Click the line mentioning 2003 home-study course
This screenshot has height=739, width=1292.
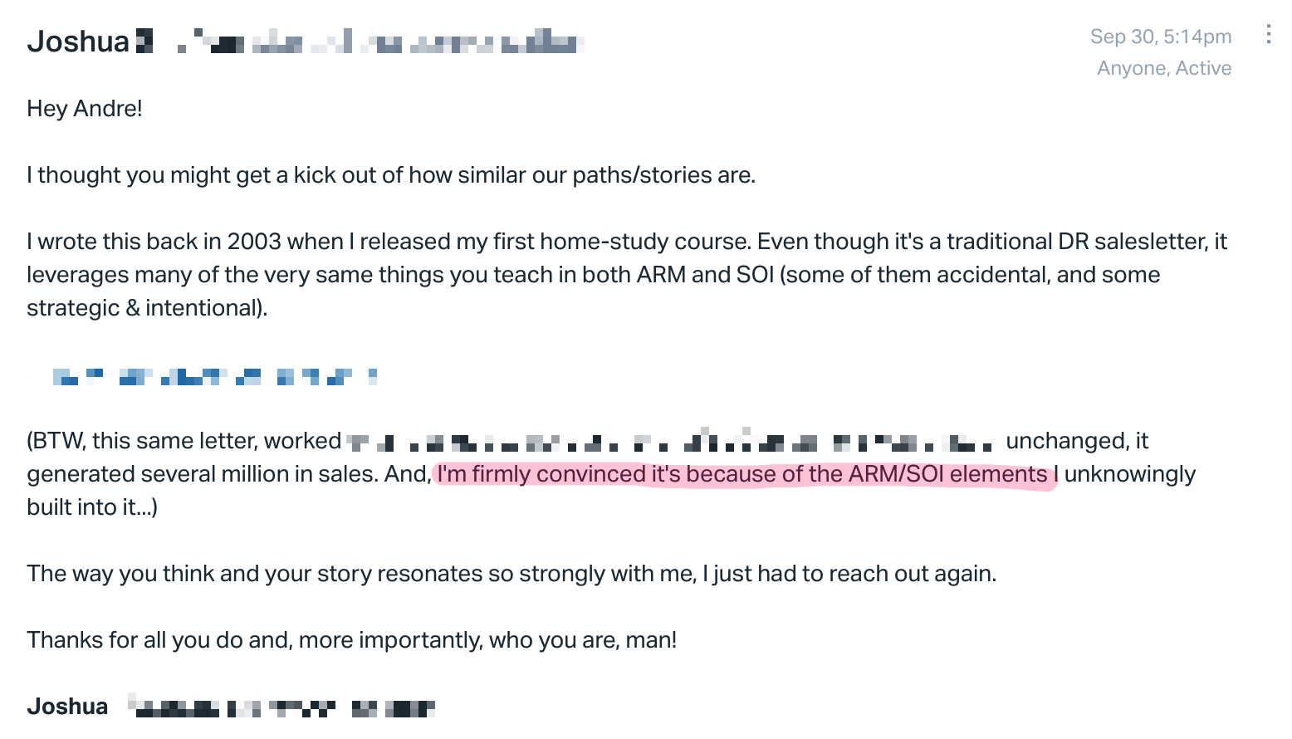pyautogui.click(x=627, y=242)
